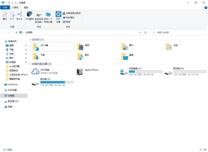Select 映射网络驱动器 ribbon icon
This screenshot has height=152, width=208.
coord(39,17)
